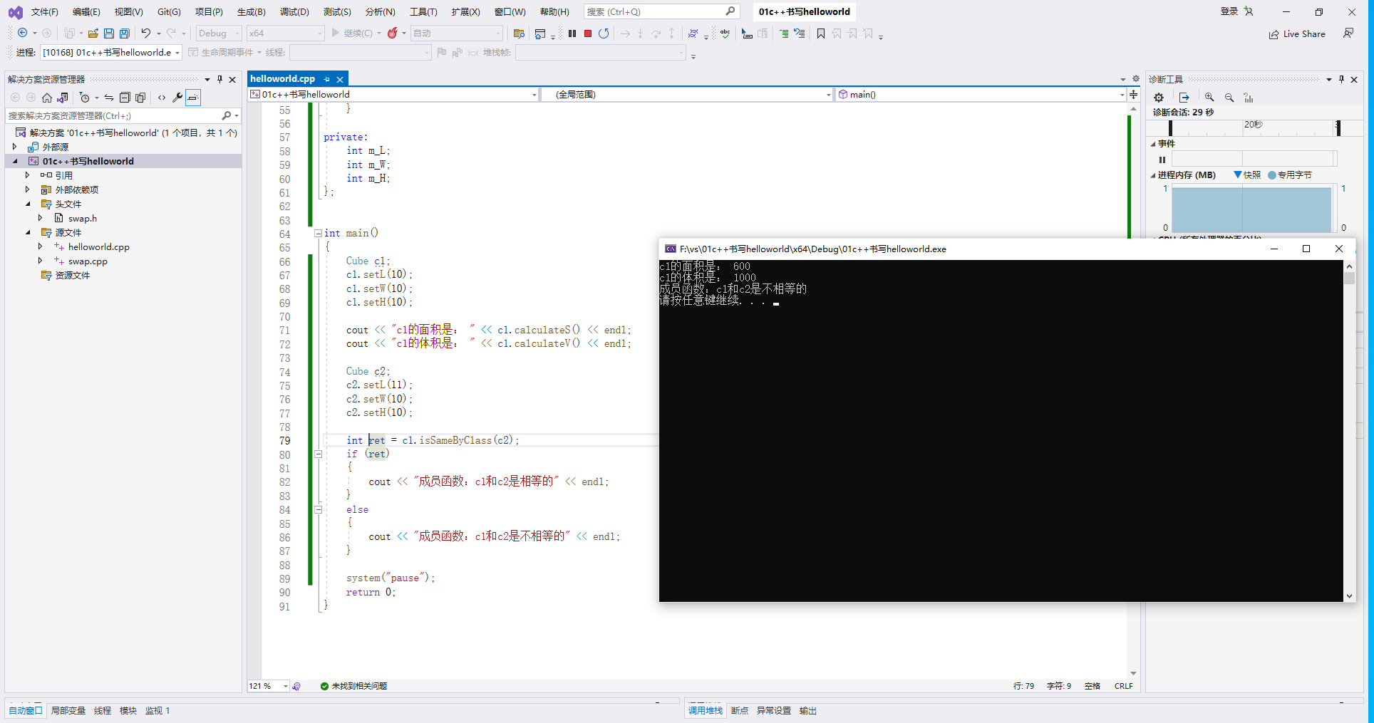Open the Debug menu

(294, 12)
